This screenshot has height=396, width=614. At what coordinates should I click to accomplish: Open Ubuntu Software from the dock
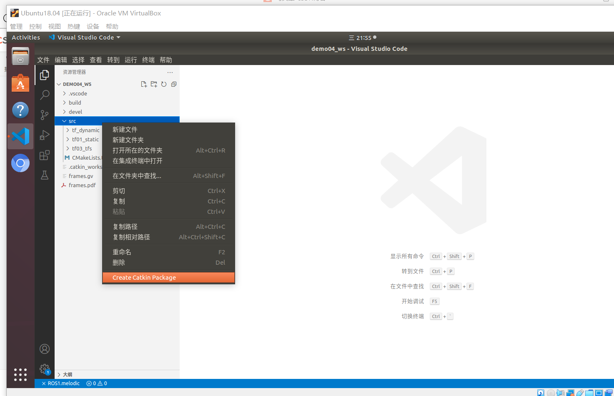pos(20,83)
